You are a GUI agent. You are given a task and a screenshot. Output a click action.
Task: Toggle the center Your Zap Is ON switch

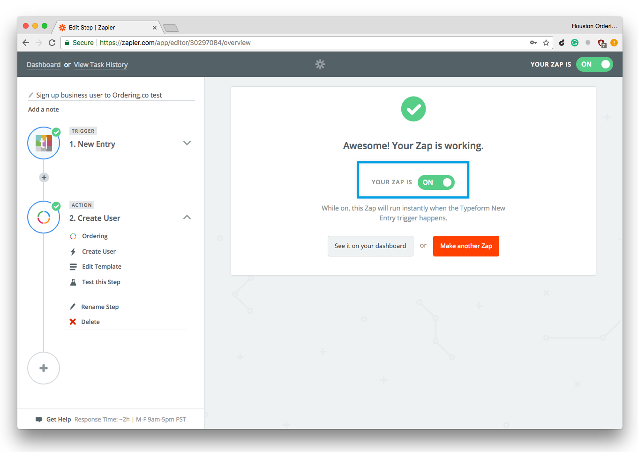[x=436, y=182]
